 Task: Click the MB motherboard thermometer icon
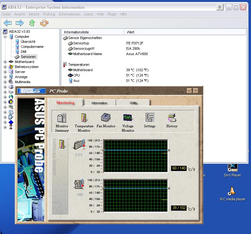click(x=79, y=184)
